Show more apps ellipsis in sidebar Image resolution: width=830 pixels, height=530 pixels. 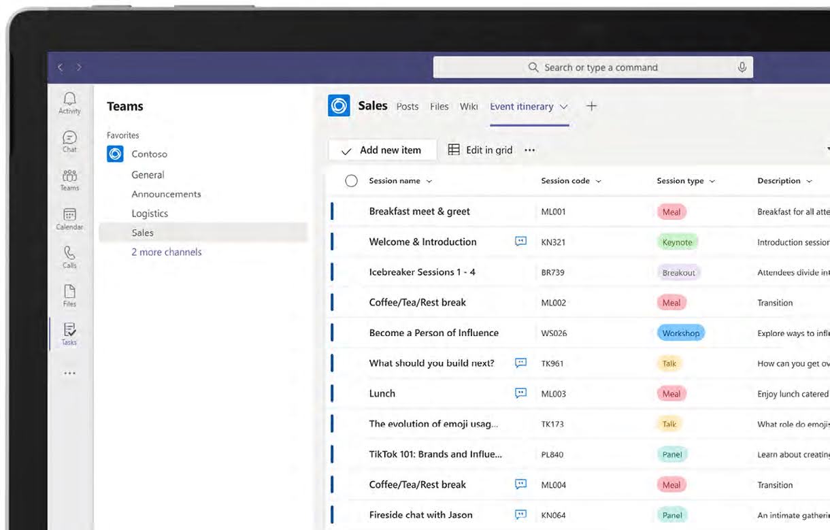coord(69,373)
